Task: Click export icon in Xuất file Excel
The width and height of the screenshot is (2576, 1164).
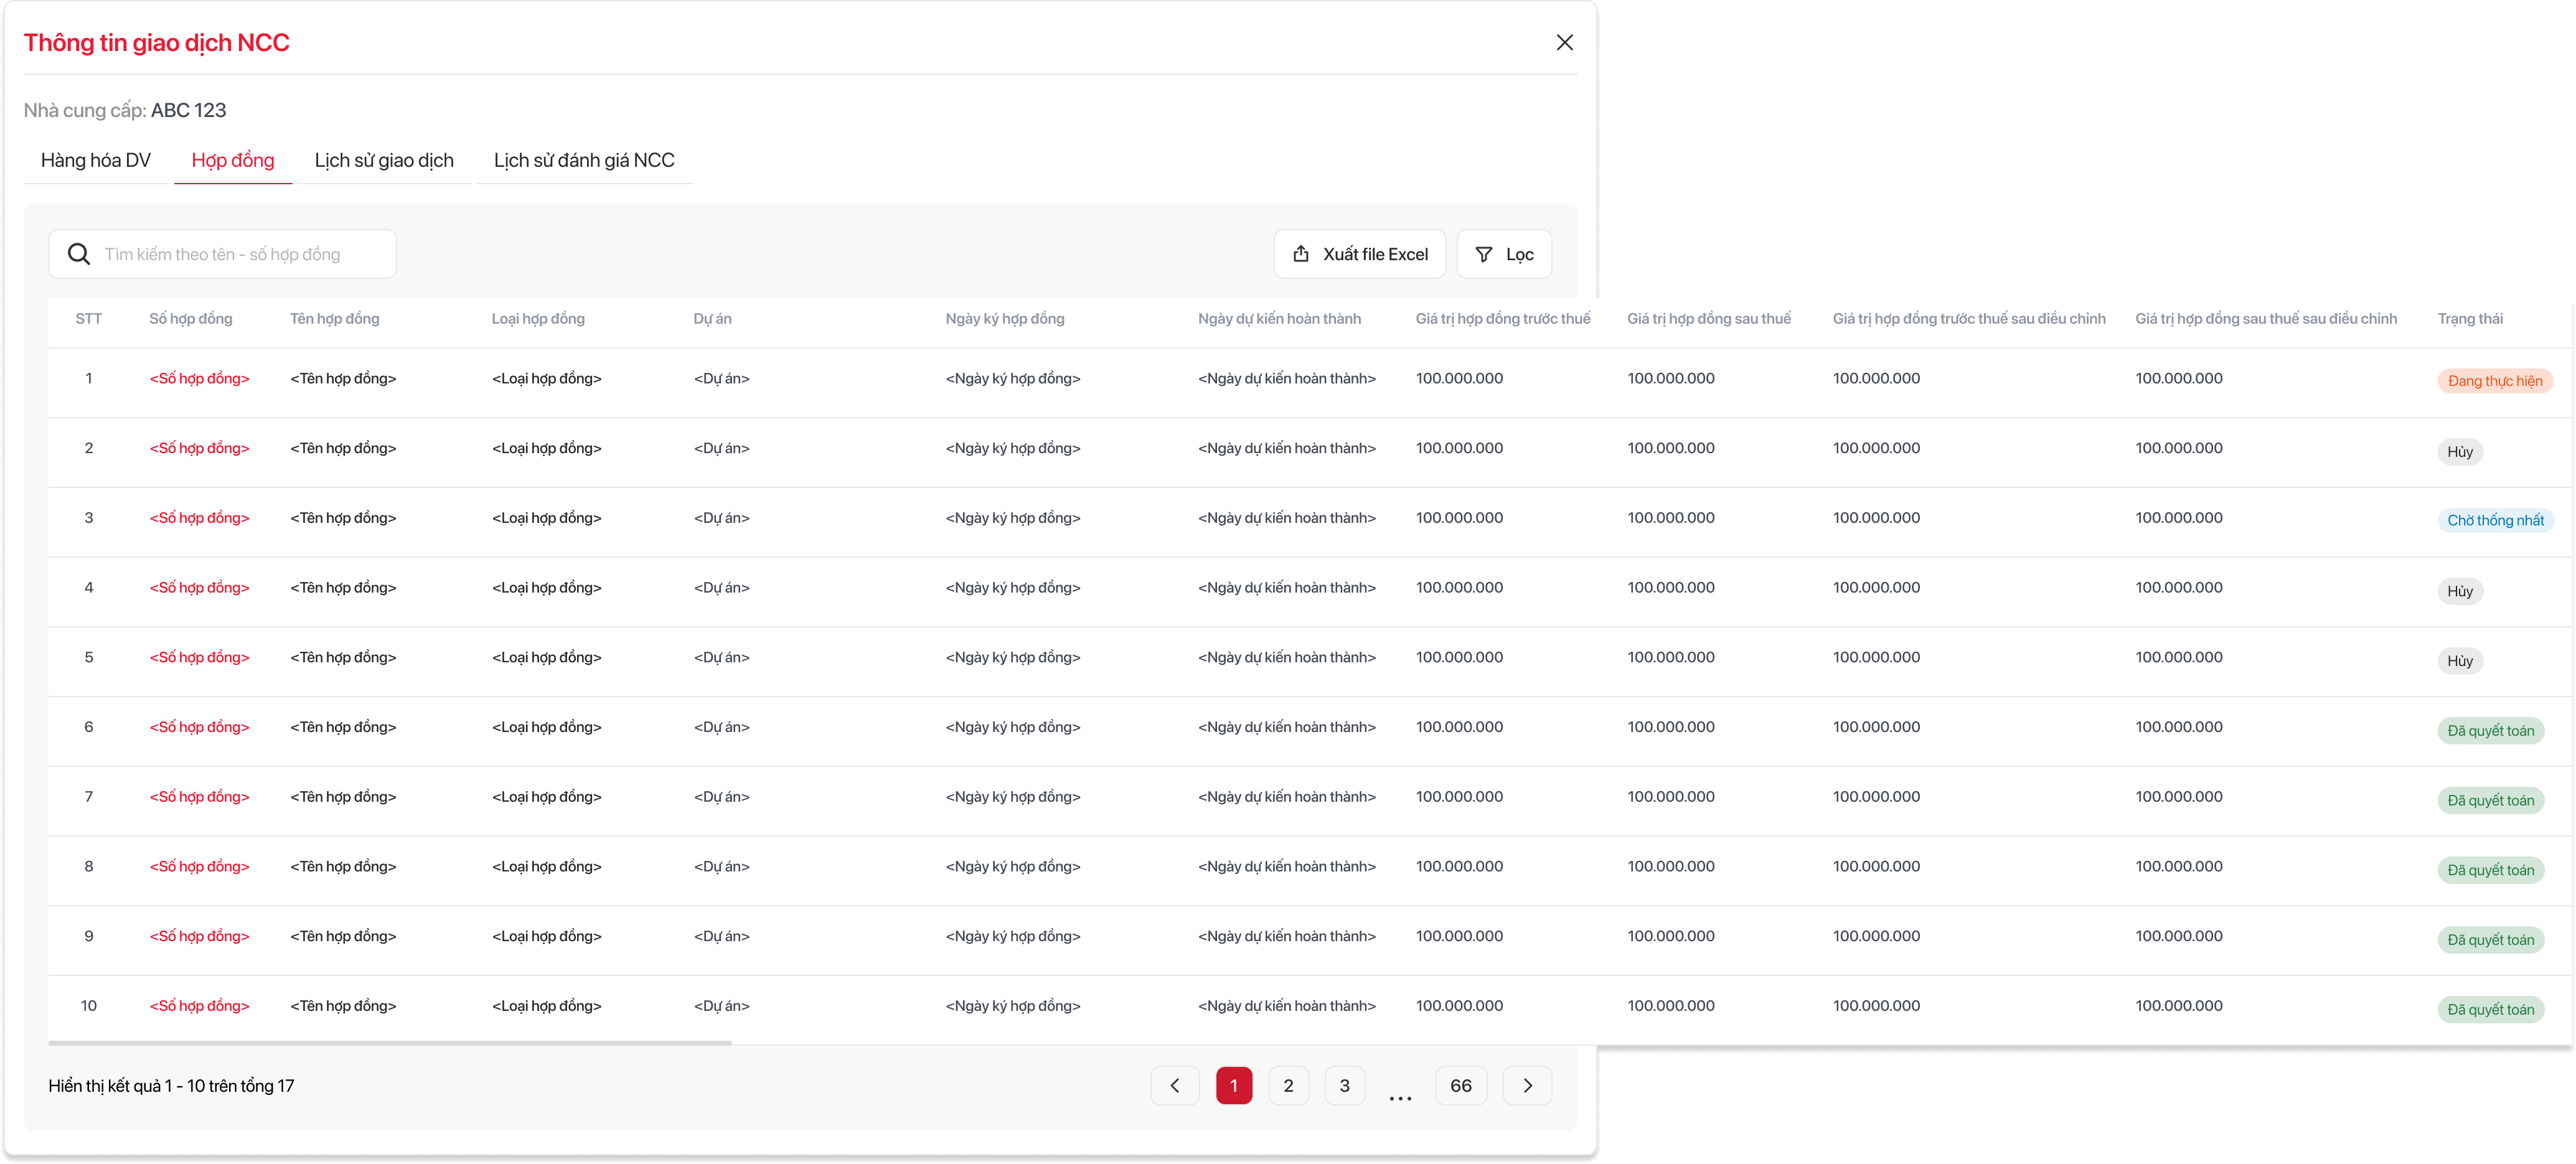Action: [x=1300, y=254]
